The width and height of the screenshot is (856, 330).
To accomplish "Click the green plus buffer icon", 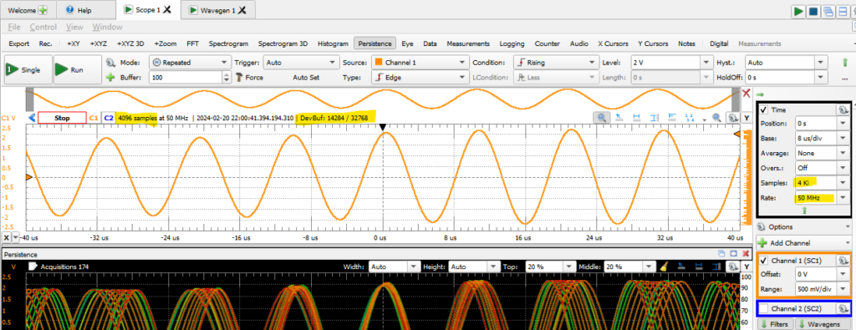I will [110, 78].
